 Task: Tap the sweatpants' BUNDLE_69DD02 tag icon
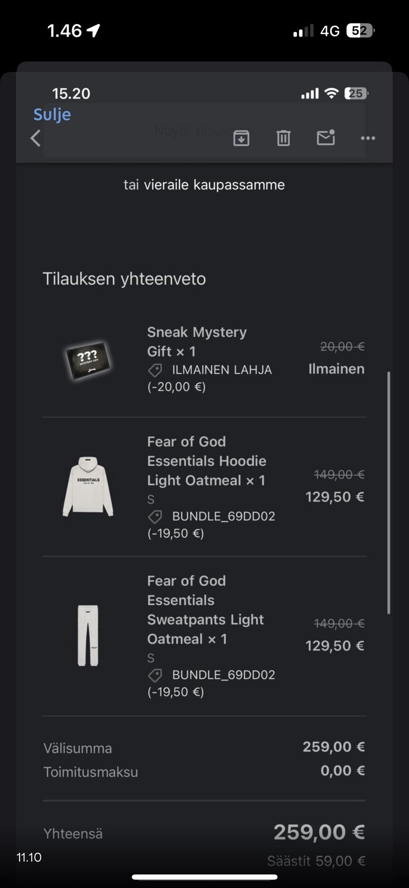click(155, 675)
